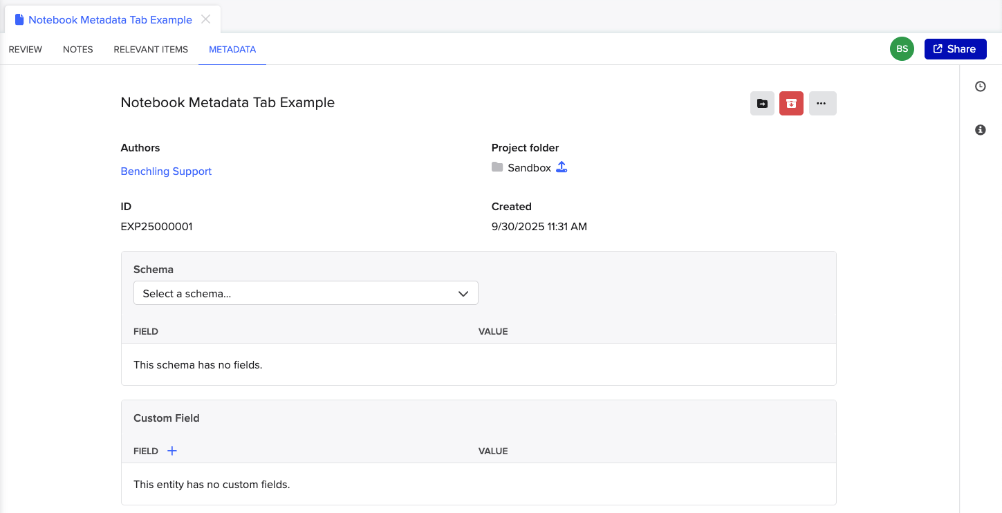This screenshot has width=1002, height=513.
Task: Open the NOTES tab
Action: (x=78, y=50)
